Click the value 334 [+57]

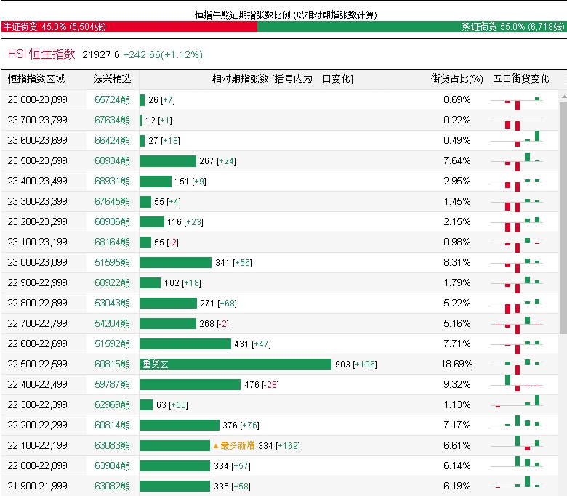click(x=232, y=466)
